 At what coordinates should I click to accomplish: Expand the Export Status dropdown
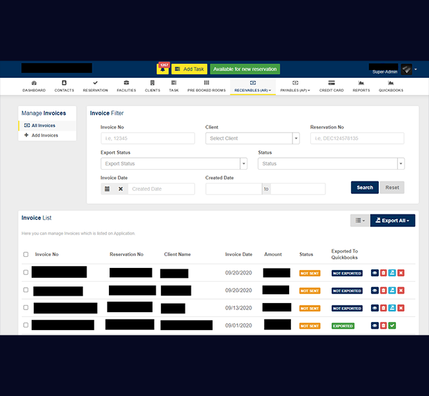click(x=174, y=164)
